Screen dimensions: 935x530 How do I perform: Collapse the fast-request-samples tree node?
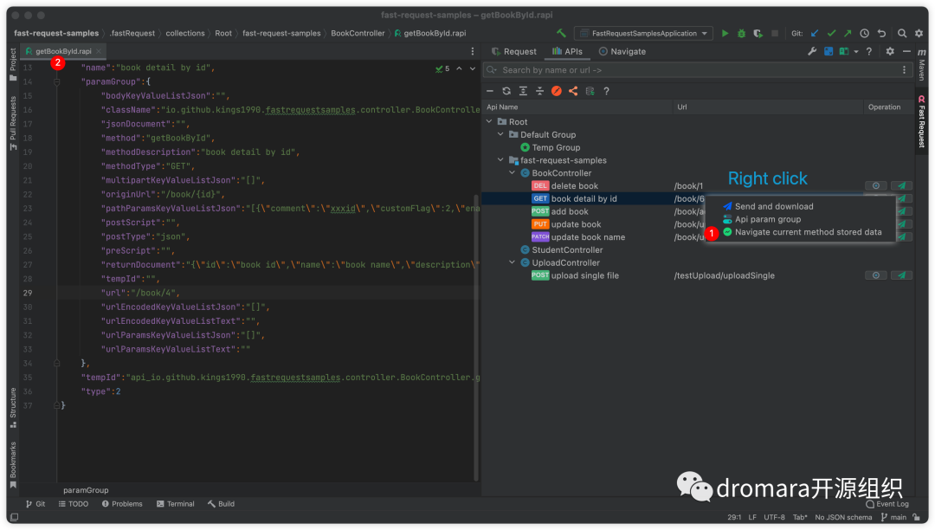coord(501,160)
